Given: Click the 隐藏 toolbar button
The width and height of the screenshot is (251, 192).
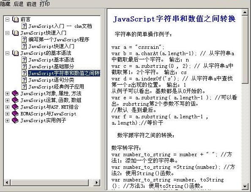Looking at the screenshot, I should [5, 4].
